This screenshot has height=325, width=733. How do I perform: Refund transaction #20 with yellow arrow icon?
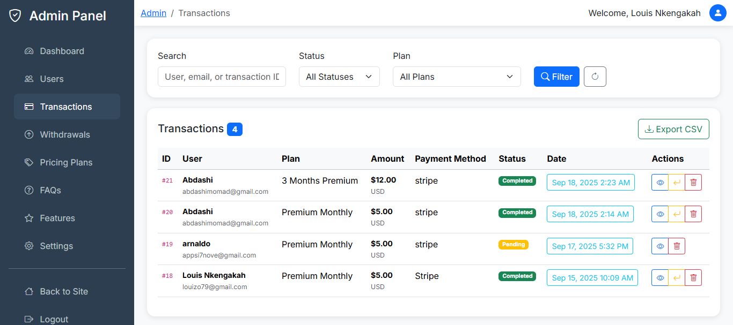[x=677, y=214]
